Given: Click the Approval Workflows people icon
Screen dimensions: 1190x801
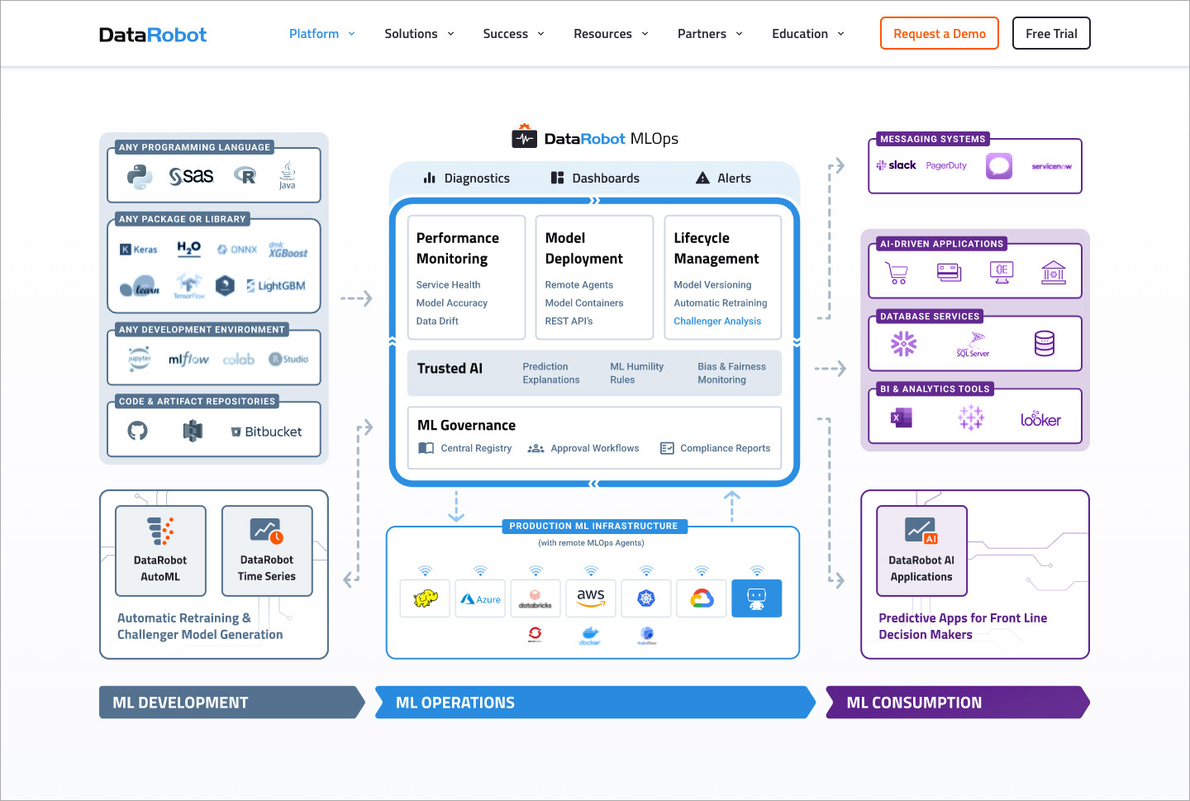Looking at the screenshot, I should pos(535,448).
